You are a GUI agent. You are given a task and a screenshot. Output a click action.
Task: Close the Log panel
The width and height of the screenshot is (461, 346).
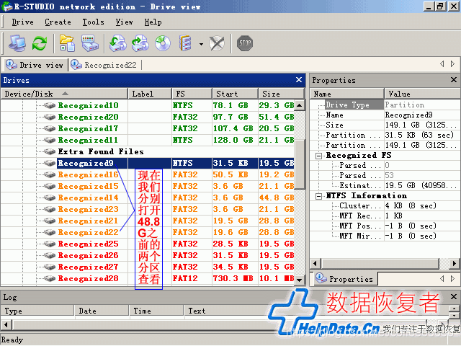454,296
